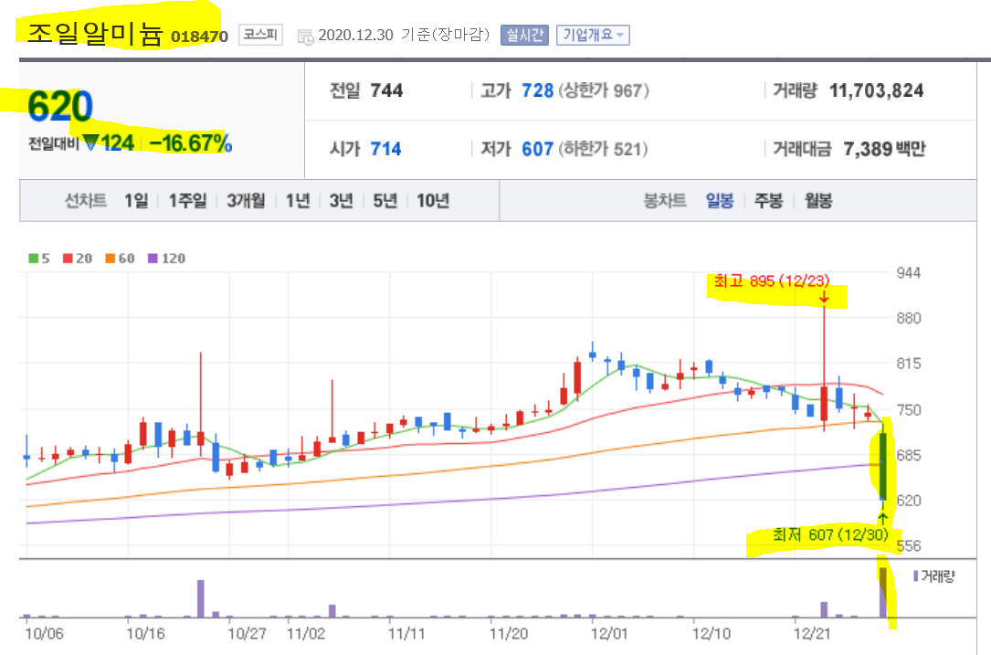Viewport: 991px width, 655px height.
Task: Select 주봉 weekly candlestick chart
Action: coord(768,201)
